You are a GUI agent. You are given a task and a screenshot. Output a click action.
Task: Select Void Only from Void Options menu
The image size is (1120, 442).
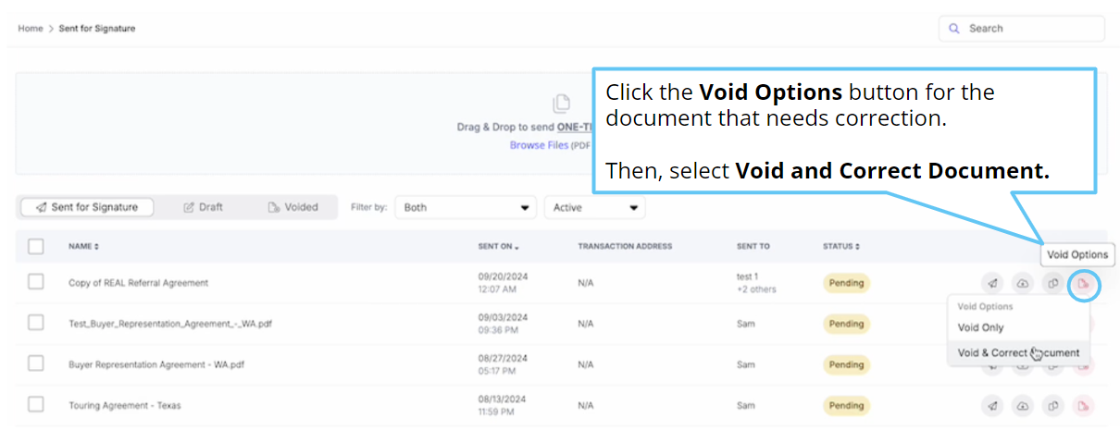click(980, 327)
